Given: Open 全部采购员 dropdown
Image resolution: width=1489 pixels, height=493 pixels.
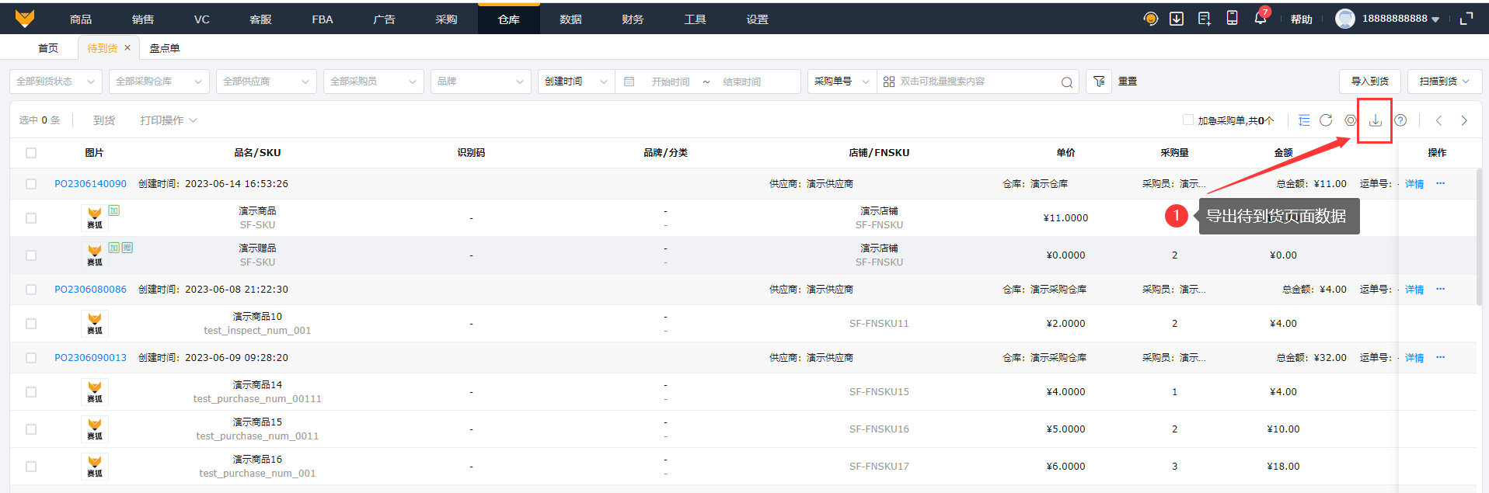Looking at the screenshot, I should click(x=374, y=82).
